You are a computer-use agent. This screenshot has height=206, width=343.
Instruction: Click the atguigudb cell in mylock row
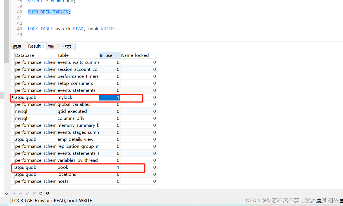point(36,97)
